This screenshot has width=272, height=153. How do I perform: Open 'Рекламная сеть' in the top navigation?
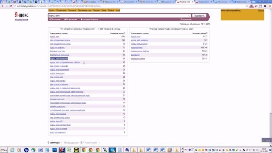(85, 10)
